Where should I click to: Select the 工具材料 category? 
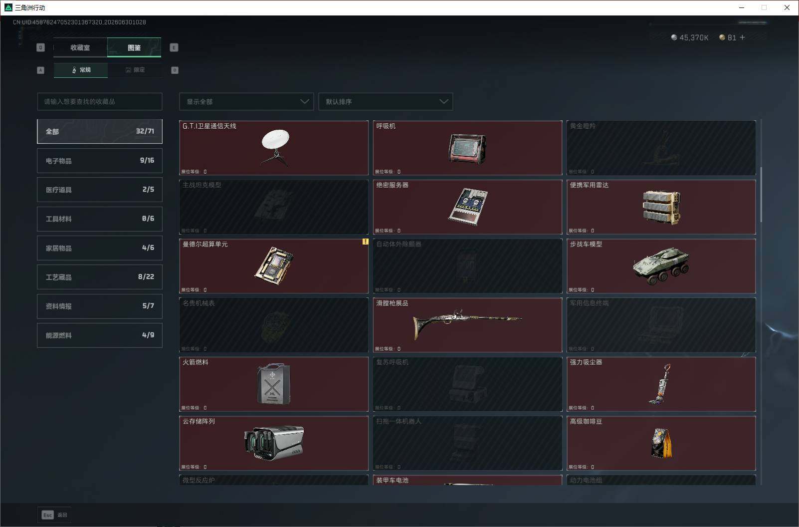[100, 219]
